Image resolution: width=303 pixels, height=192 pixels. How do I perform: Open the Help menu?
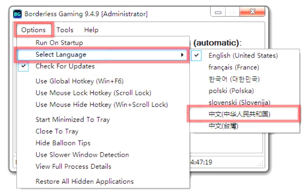[x=91, y=30]
